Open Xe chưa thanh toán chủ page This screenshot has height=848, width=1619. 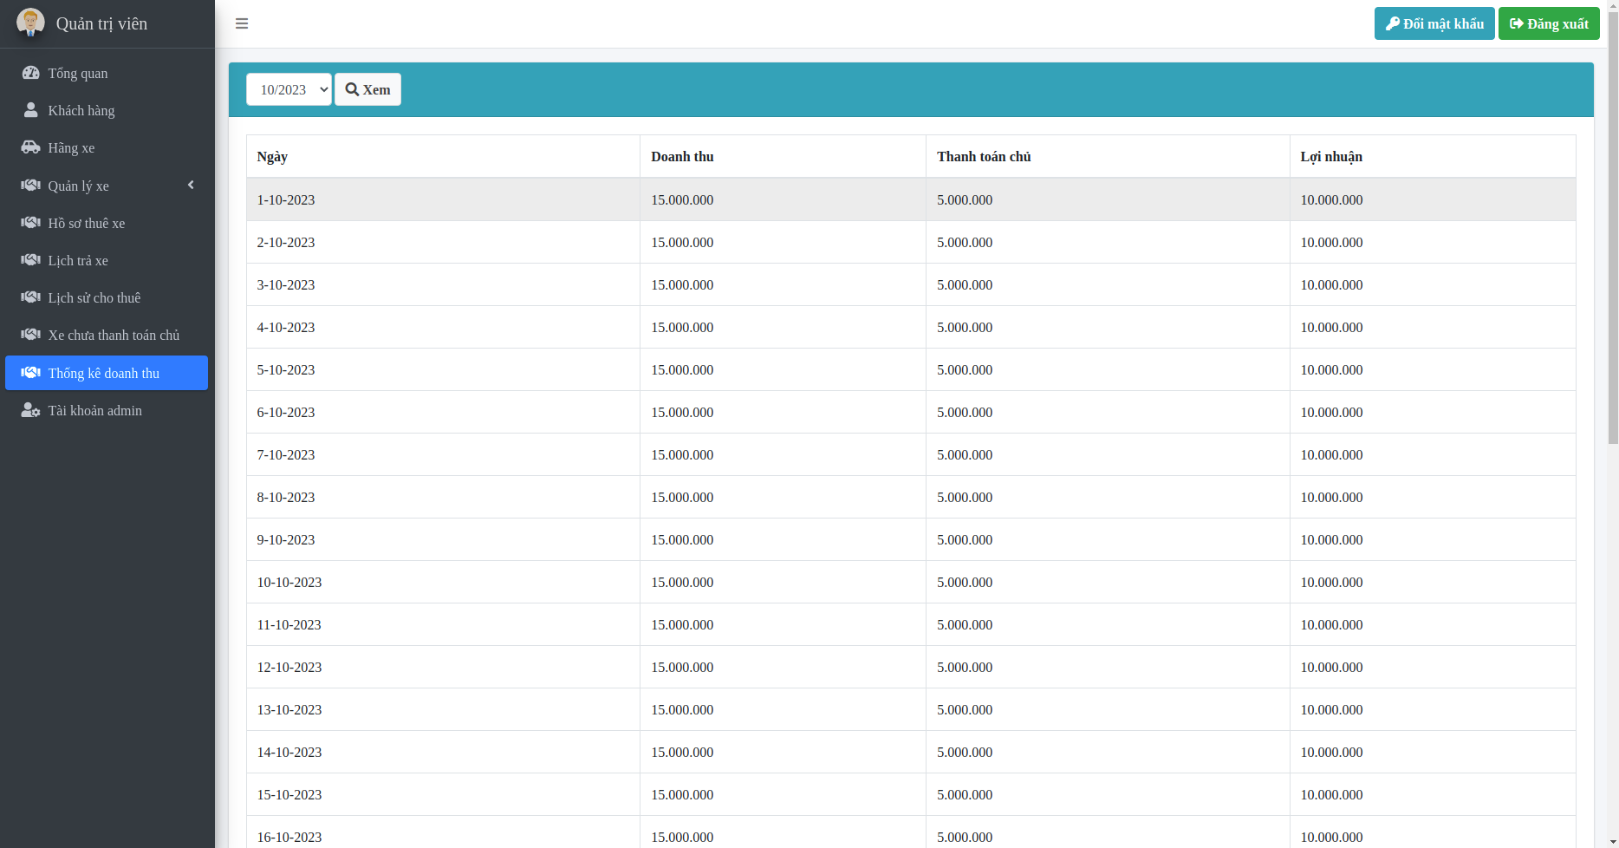pyautogui.click(x=114, y=335)
